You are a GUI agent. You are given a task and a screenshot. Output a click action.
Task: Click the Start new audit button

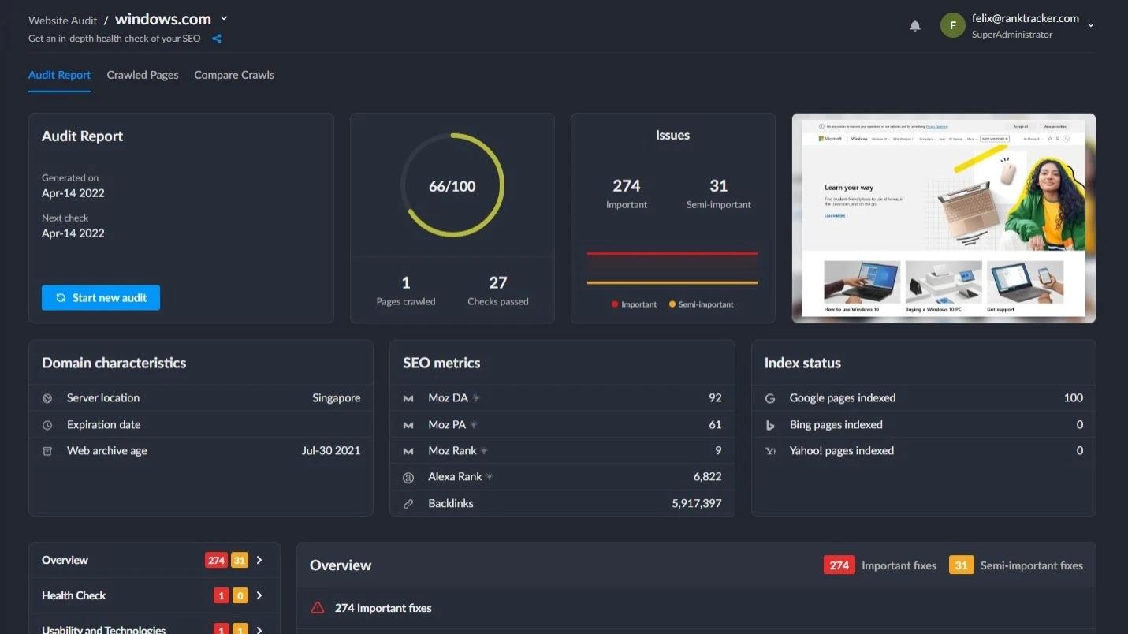pyautogui.click(x=101, y=297)
